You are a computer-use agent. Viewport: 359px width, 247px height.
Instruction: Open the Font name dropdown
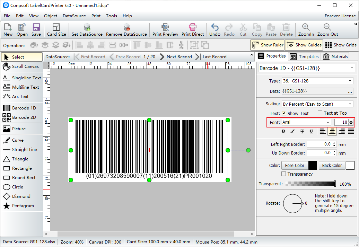[x=328, y=123]
